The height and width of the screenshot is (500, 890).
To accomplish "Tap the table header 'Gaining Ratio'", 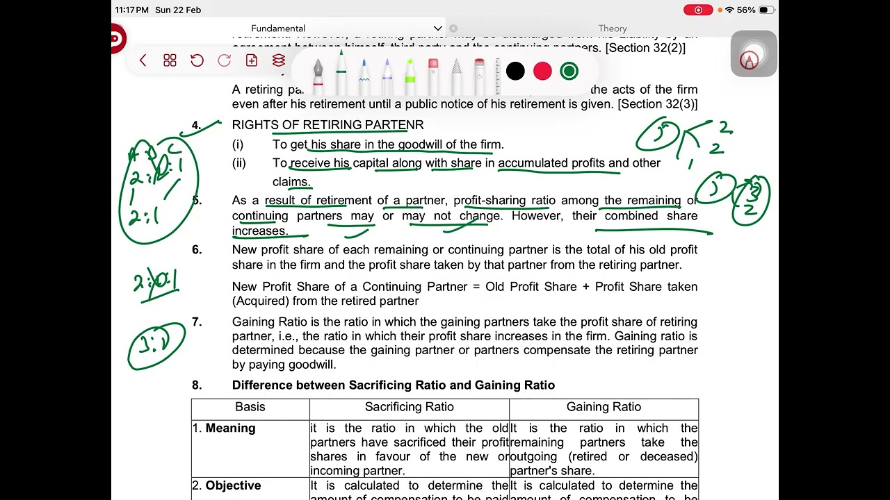I will tap(604, 407).
